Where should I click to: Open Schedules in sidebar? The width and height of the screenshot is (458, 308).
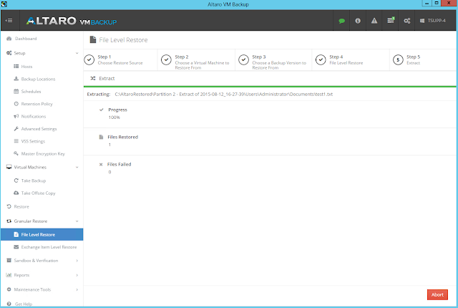(31, 92)
